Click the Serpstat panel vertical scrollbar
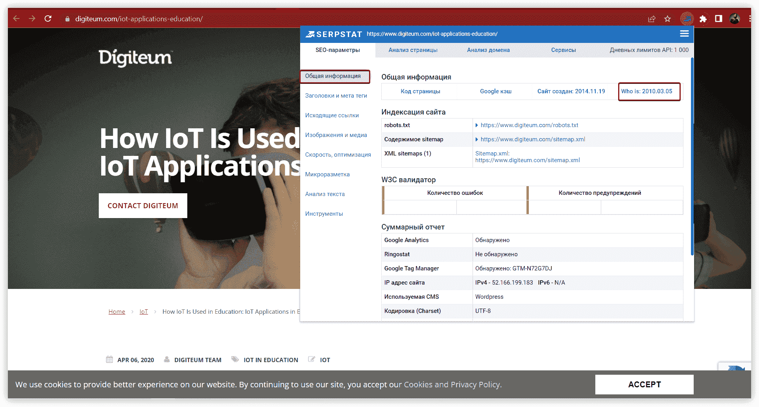Image resolution: width=759 pixels, height=407 pixels. (x=692, y=157)
